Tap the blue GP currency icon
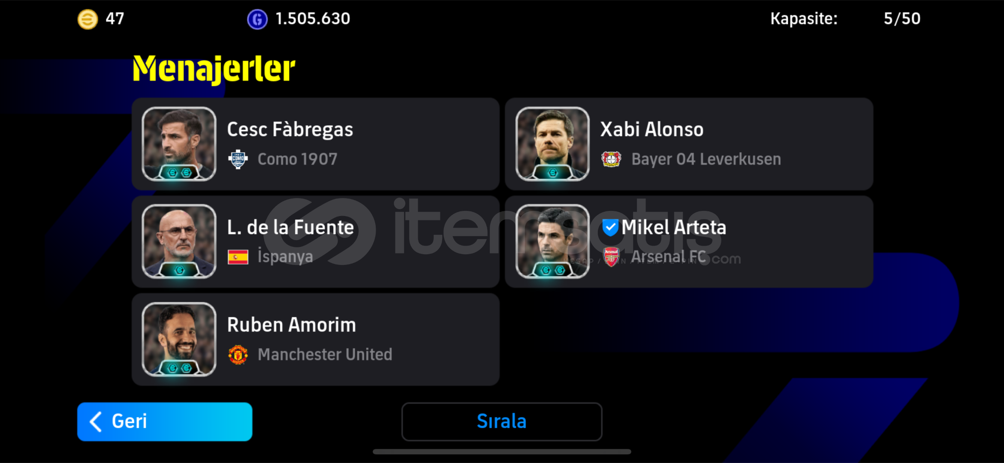Screen dimensions: 1004x463 point(257,19)
